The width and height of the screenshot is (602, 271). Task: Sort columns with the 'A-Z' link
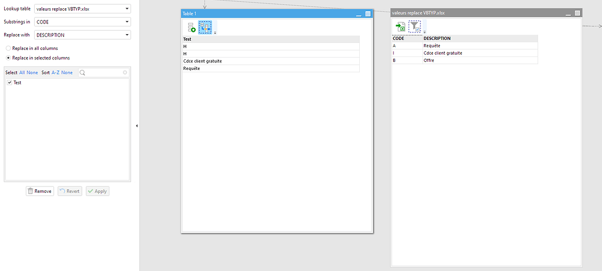[x=56, y=72]
